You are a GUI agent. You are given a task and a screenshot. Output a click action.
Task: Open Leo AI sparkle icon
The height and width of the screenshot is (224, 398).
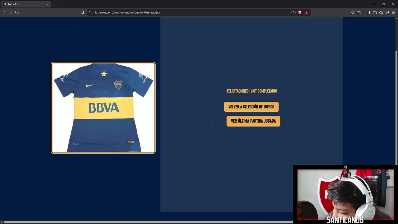(381, 12)
